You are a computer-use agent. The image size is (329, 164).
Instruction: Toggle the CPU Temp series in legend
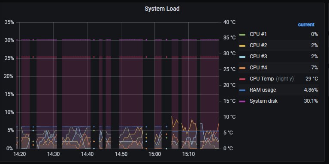tap(262, 79)
